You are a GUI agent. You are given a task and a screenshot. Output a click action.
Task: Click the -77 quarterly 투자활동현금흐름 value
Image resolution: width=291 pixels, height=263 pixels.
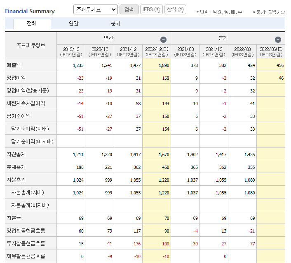(252, 244)
